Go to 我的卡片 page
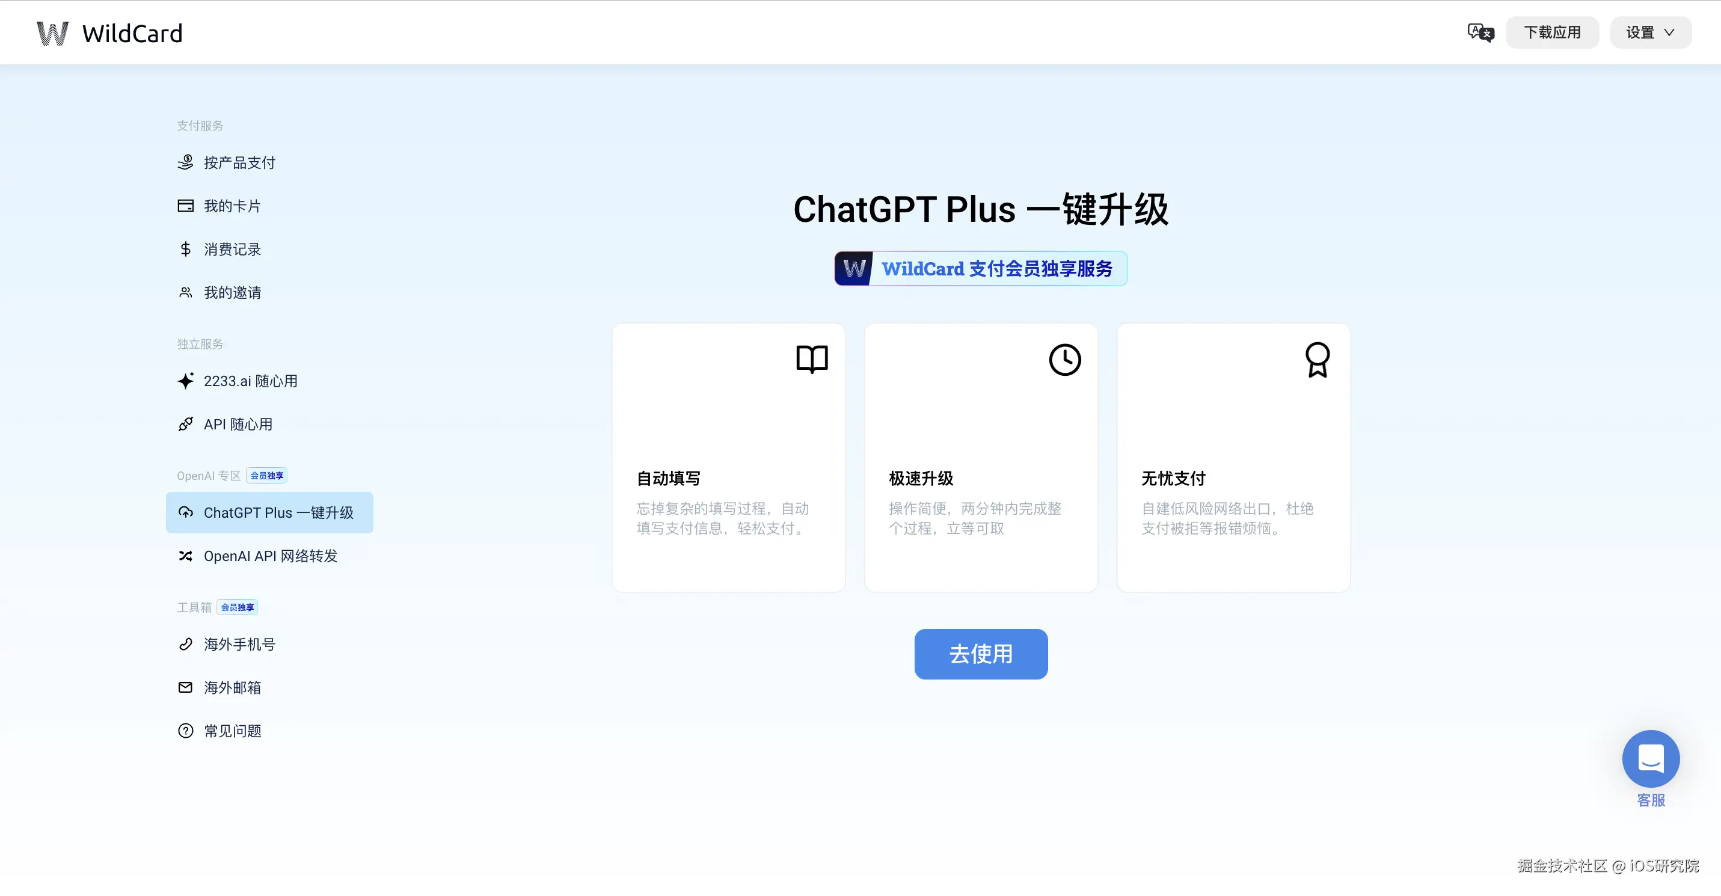The height and width of the screenshot is (896, 1721). tap(232, 206)
